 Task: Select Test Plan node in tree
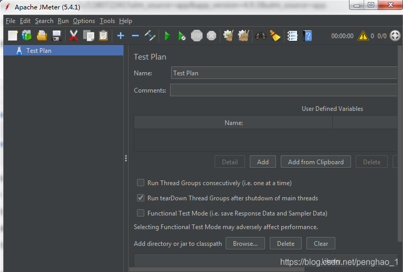pyautogui.click(x=63, y=50)
